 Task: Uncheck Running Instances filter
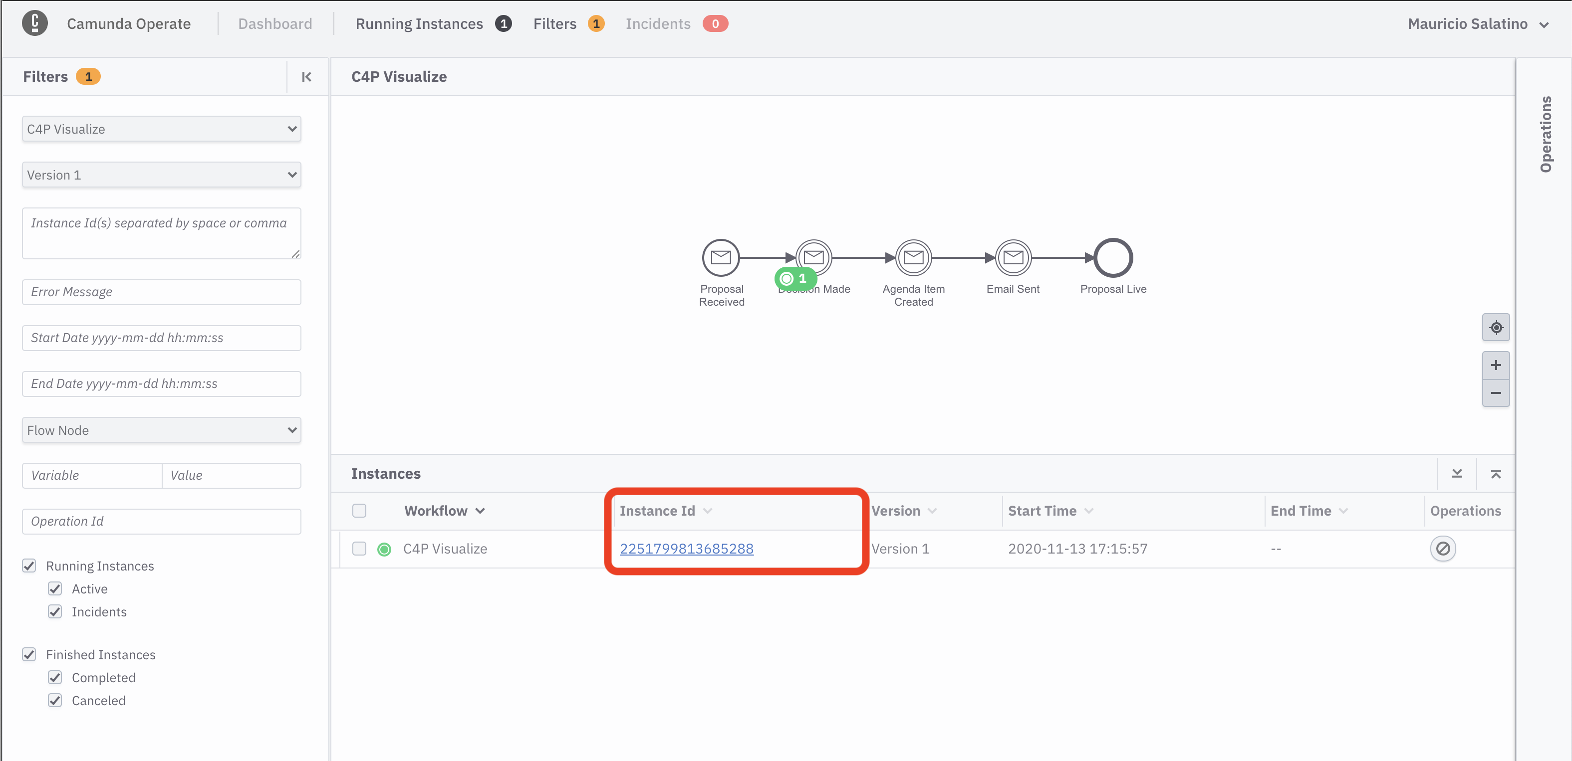29,566
